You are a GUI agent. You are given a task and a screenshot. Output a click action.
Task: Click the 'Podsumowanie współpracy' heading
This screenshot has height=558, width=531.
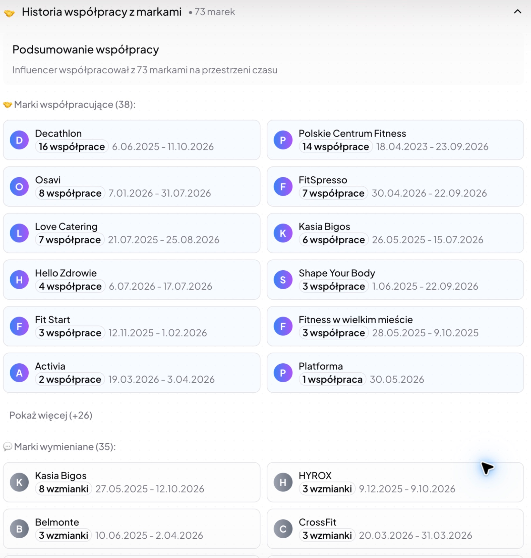[86, 49]
